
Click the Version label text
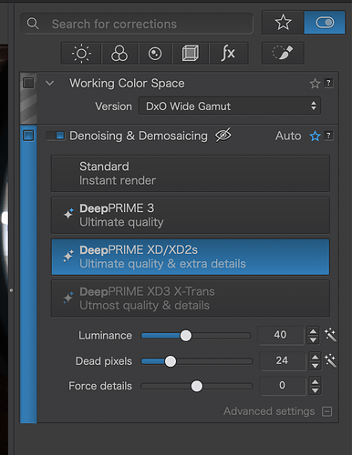113,106
